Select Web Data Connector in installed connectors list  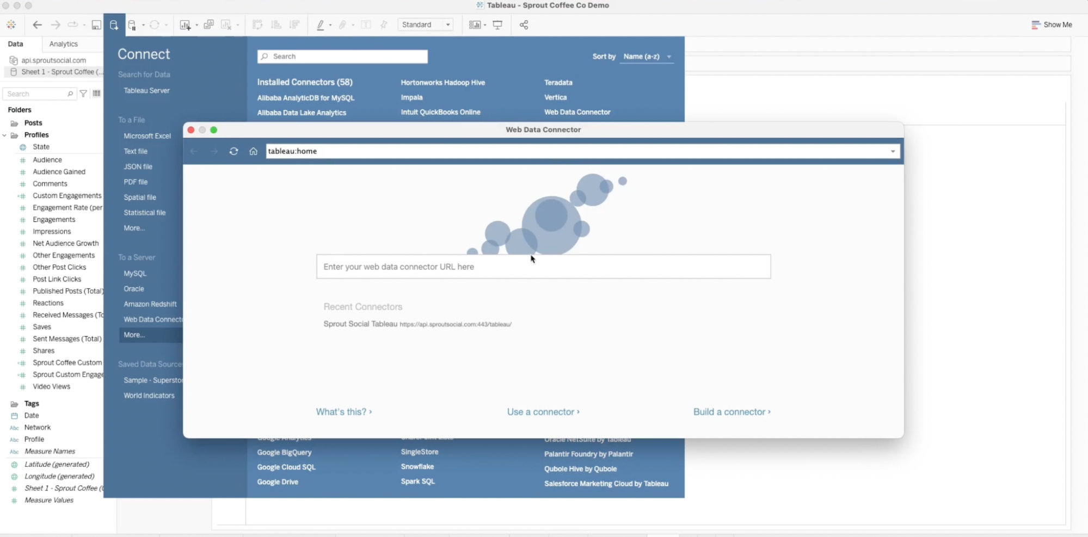577,112
